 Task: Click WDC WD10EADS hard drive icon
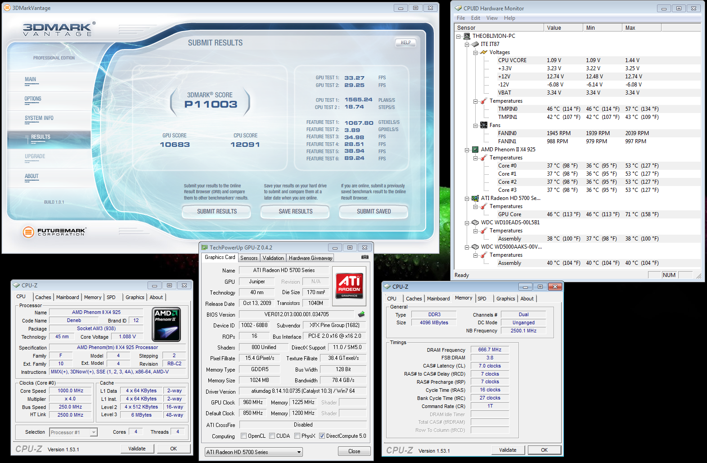click(x=475, y=222)
